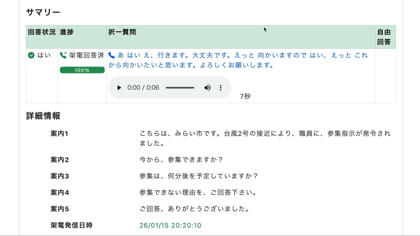Seek on the audio progress slider
420x236 pixels.
pos(180,88)
